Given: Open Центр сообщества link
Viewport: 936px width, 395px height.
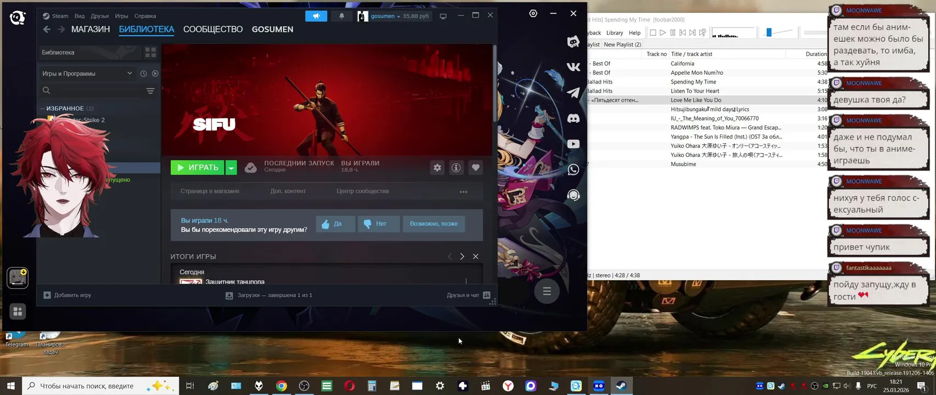Looking at the screenshot, I should 363,191.
